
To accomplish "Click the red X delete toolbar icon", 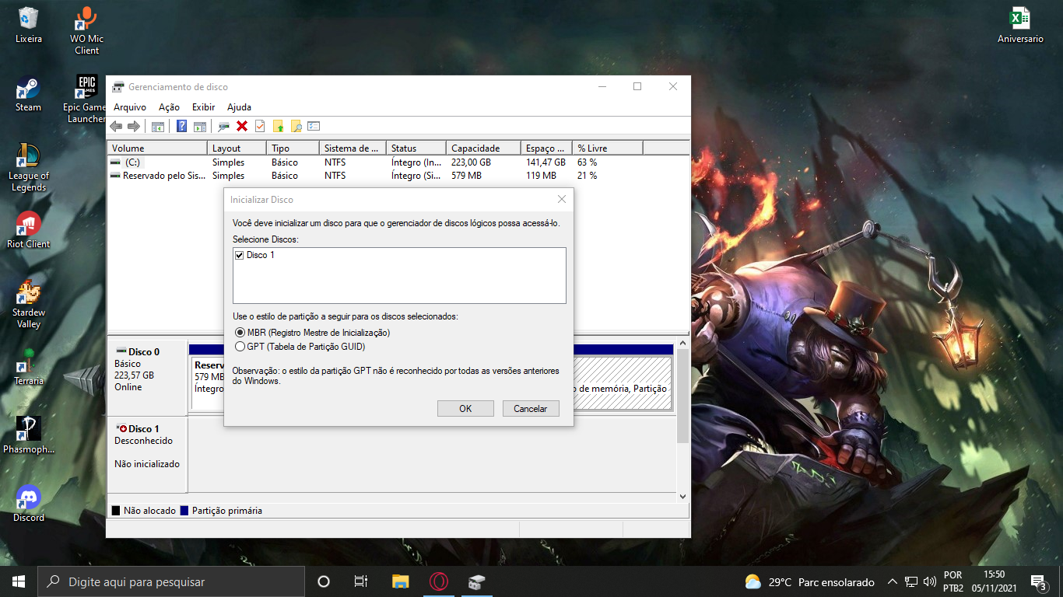I will (x=242, y=126).
